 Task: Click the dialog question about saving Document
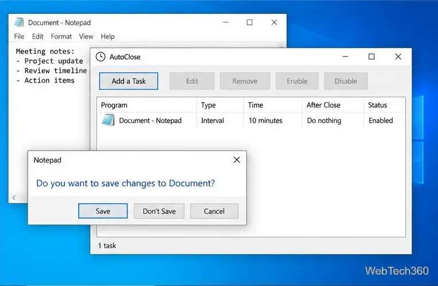click(126, 183)
